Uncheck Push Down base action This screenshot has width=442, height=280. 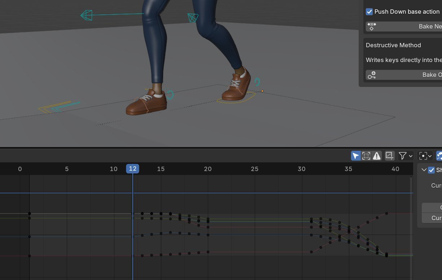[369, 12]
